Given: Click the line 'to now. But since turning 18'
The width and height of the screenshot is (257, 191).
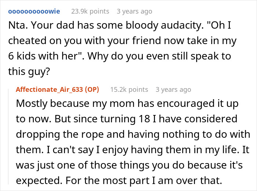Looking at the screenshot, I should [127, 119].
